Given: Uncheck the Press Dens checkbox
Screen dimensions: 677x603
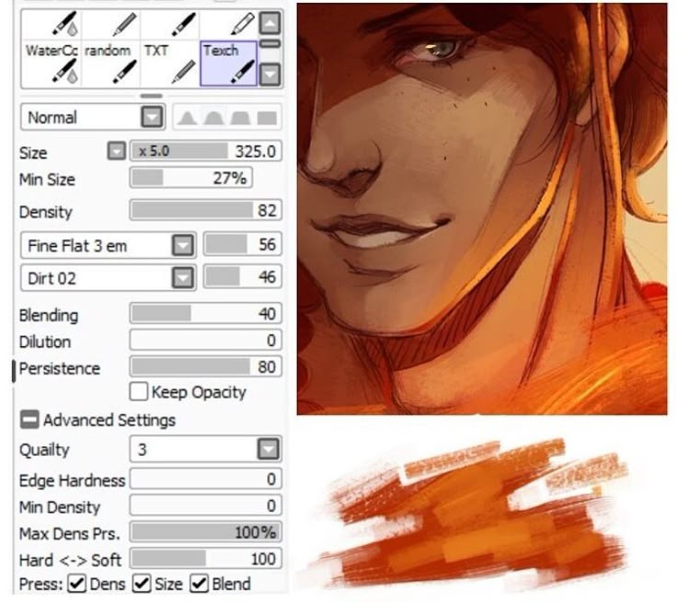Looking at the screenshot, I should coord(77,584).
